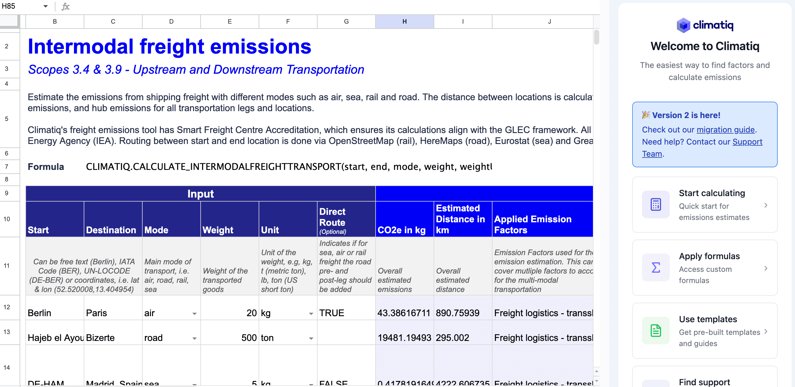The image size is (795, 387).
Task: Expand the Mode dropdown showing air
Action: coord(195,314)
